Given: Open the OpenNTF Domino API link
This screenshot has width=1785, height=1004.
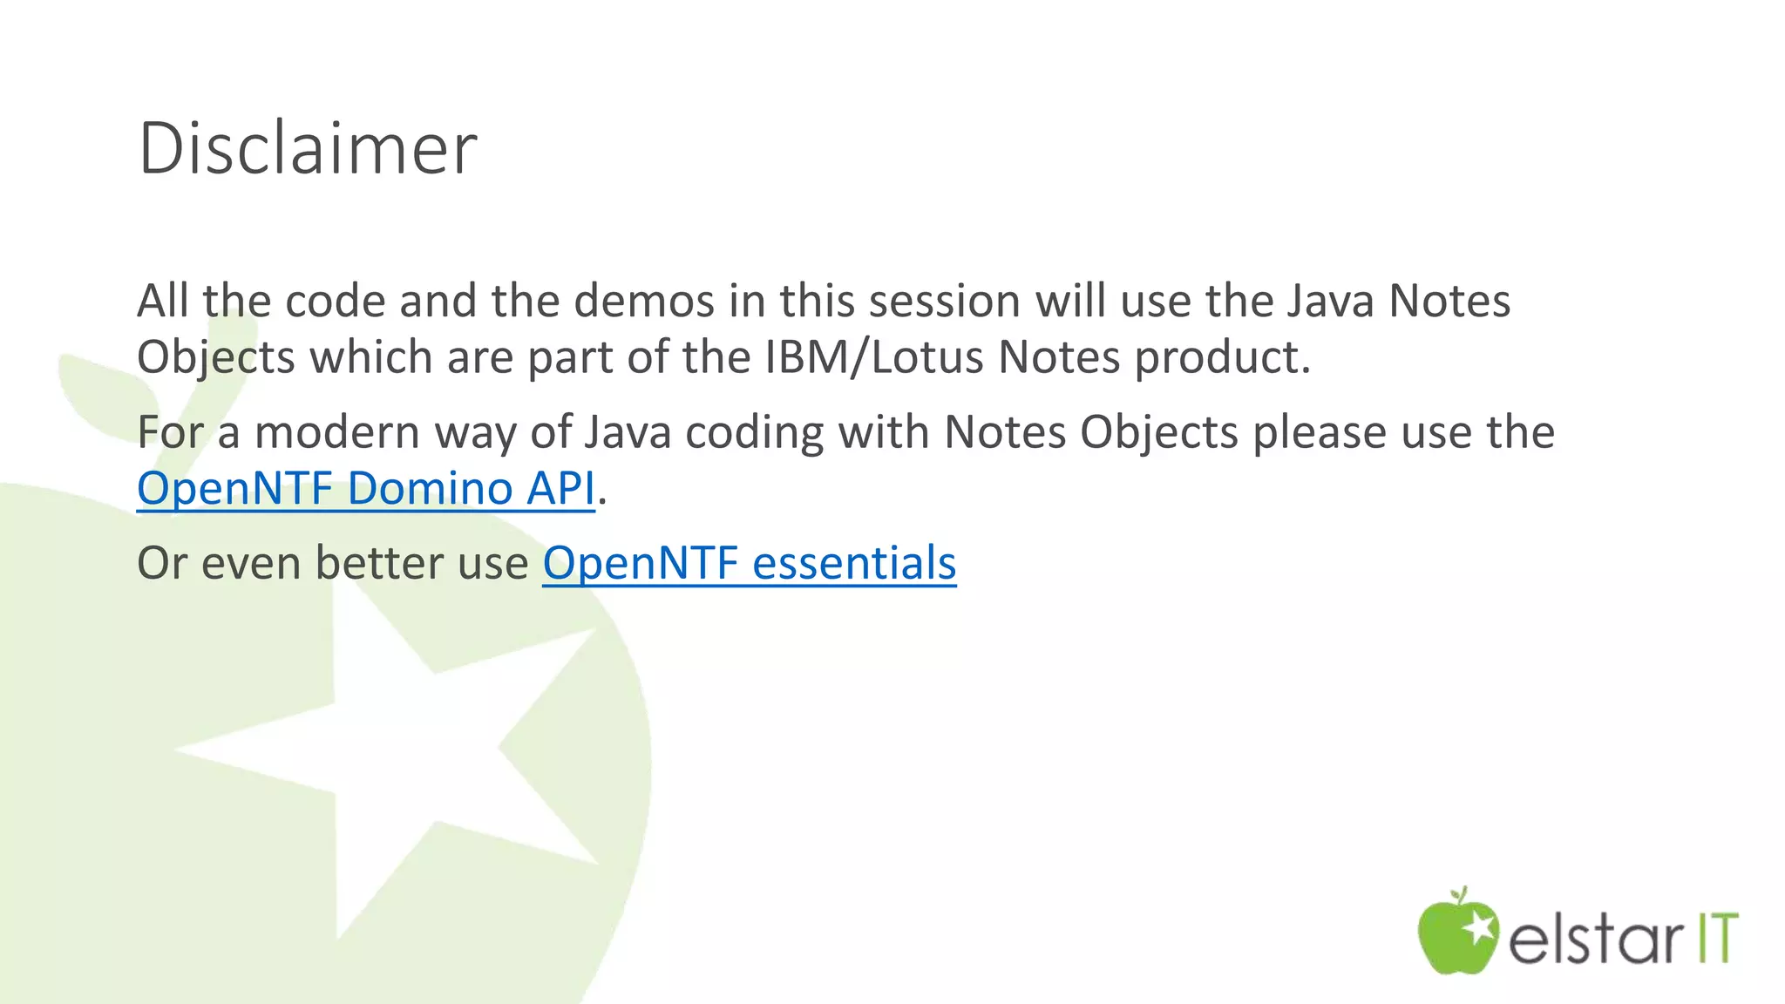Looking at the screenshot, I should click(x=365, y=488).
